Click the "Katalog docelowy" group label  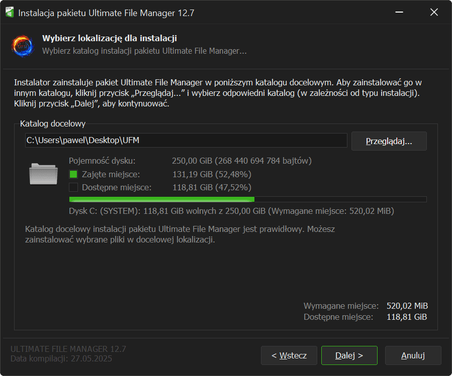click(x=53, y=123)
